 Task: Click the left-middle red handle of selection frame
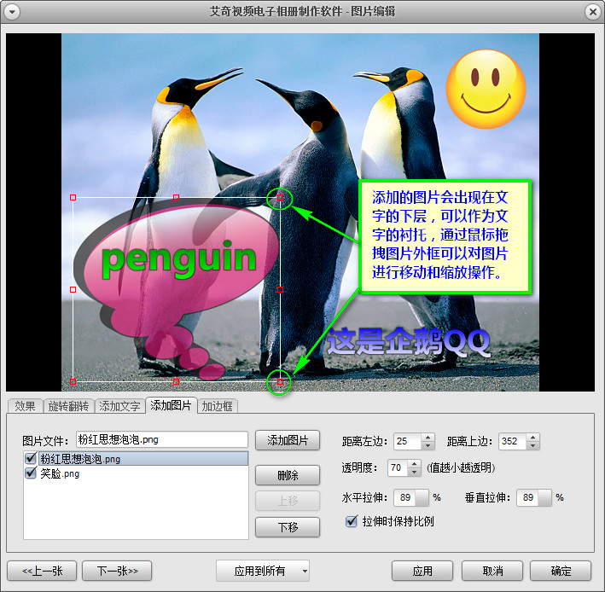pos(73,290)
